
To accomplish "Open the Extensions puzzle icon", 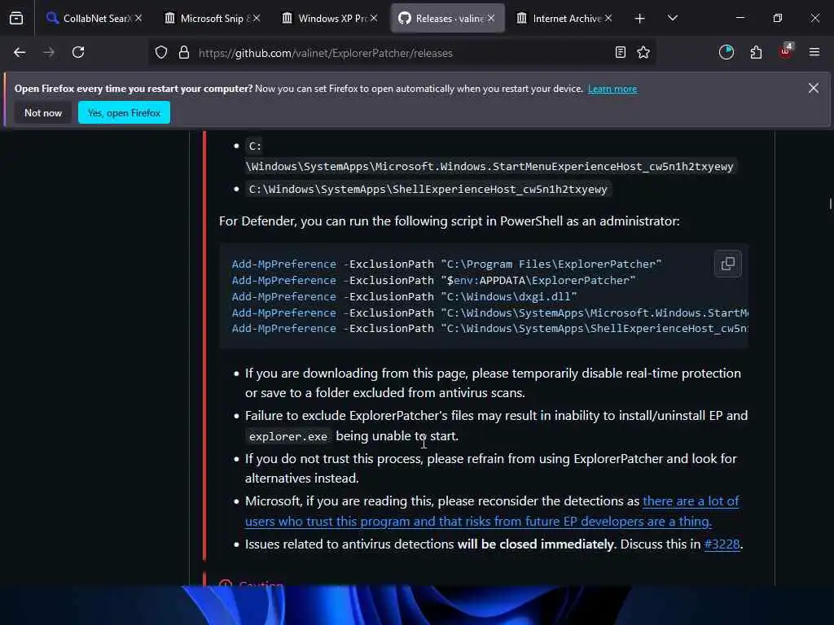I will (756, 52).
